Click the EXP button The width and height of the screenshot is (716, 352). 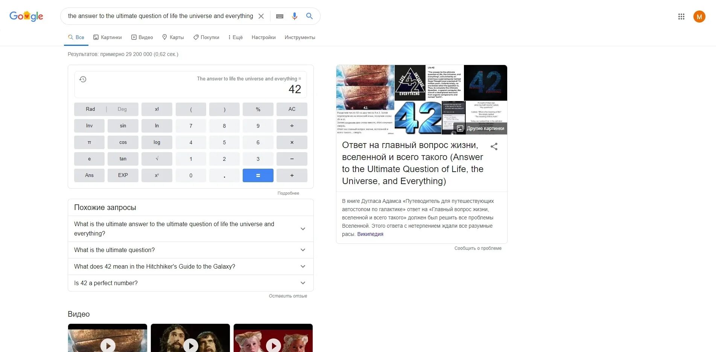(x=123, y=175)
